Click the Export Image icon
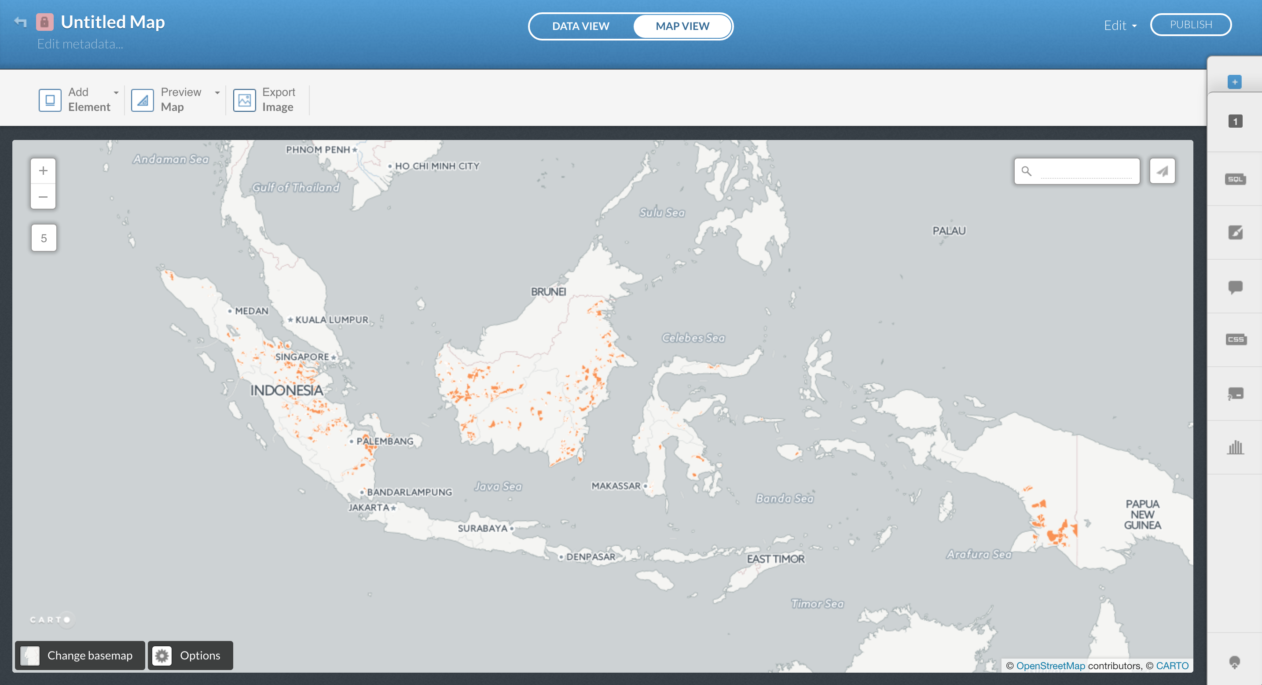Viewport: 1262px width, 685px height. click(244, 99)
